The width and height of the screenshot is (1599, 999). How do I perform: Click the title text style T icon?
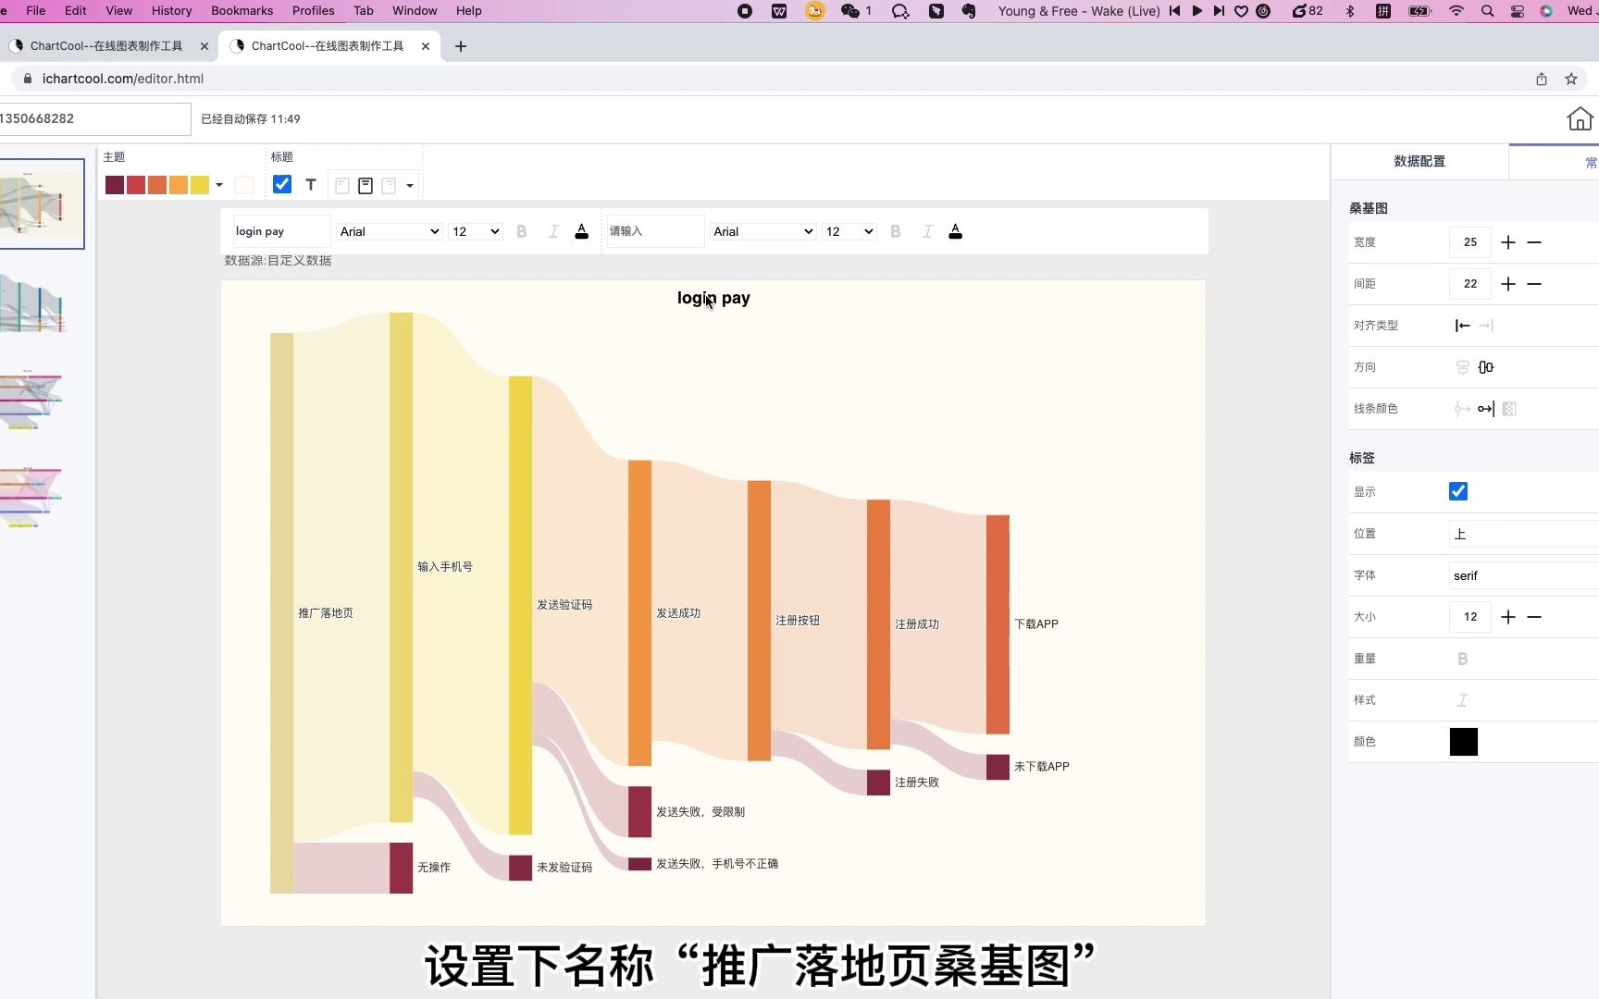(x=311, y=185)
